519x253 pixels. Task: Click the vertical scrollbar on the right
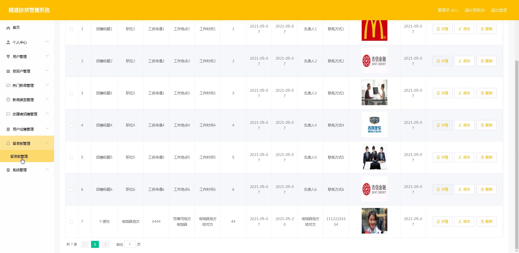tap(517, 155)
